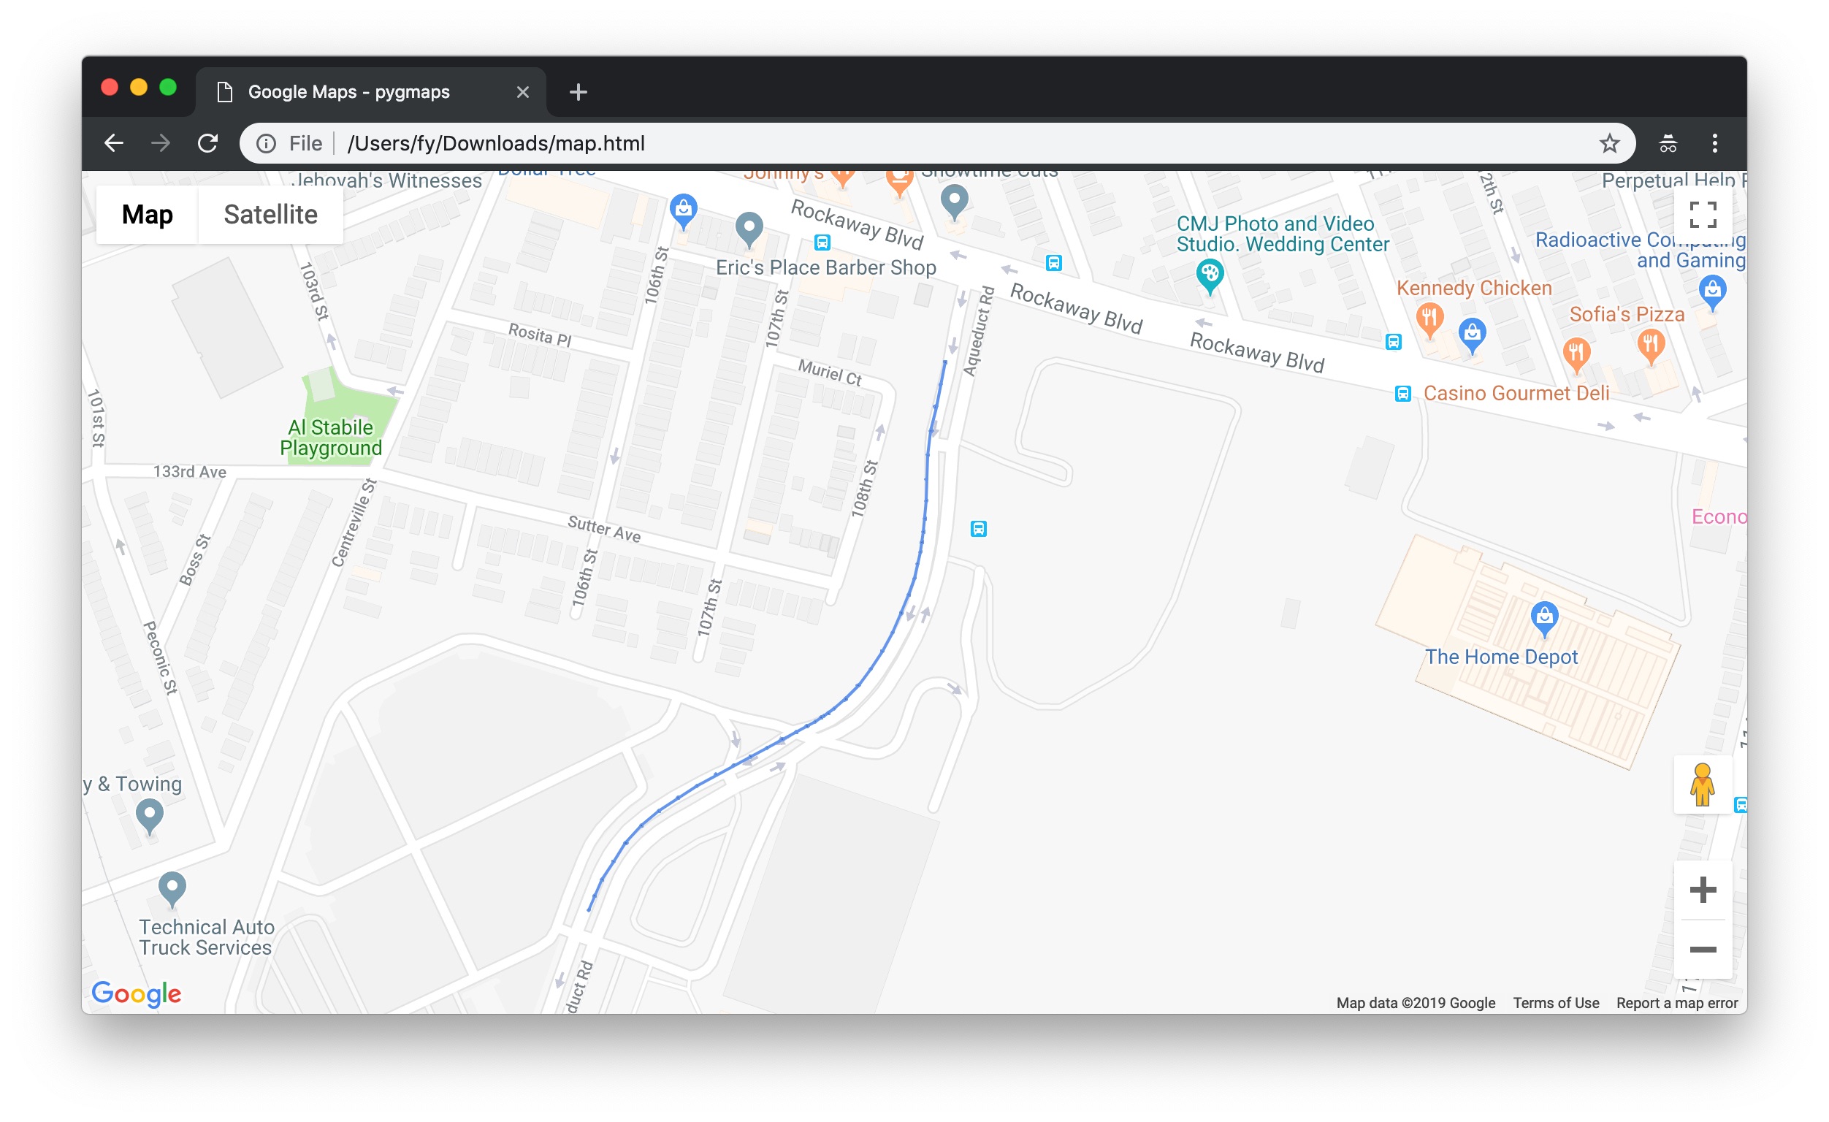Click the Street View pegman icon
Screen dimensions: 1829x1122
pyautogui.click(x=1701, y=785)
